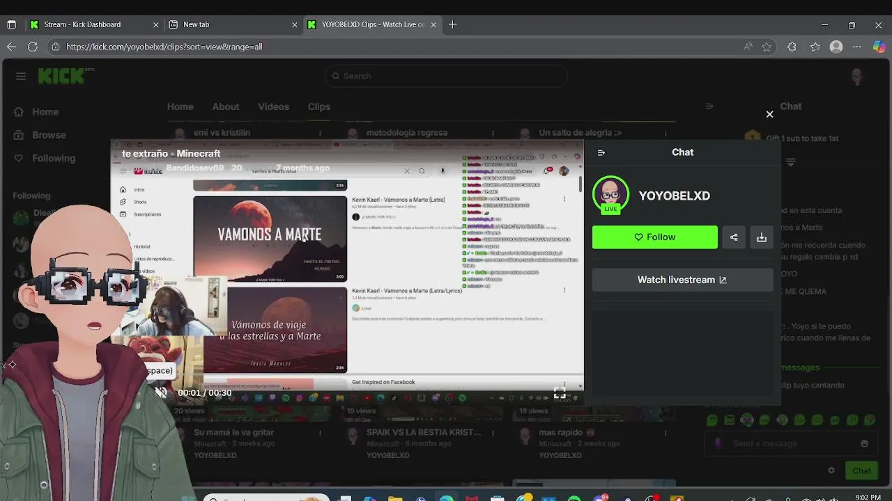The height and width of the screenshot is (501, 892).
Task: Open options for 'mas rapido' clip
Action: (666, 433)
